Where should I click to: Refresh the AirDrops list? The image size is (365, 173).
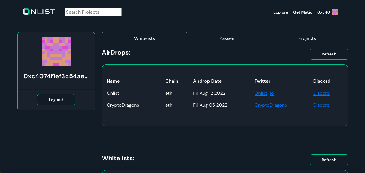[329, 54]
